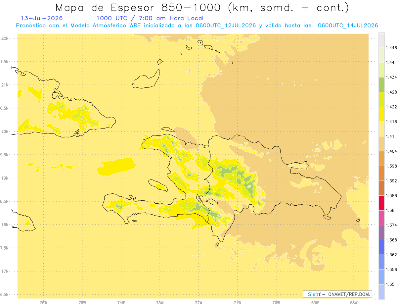The height and width of the screenshot is (307, 397).
Task: Select the date label '13-Jul-2026'
Action: [x=42, y=18]
